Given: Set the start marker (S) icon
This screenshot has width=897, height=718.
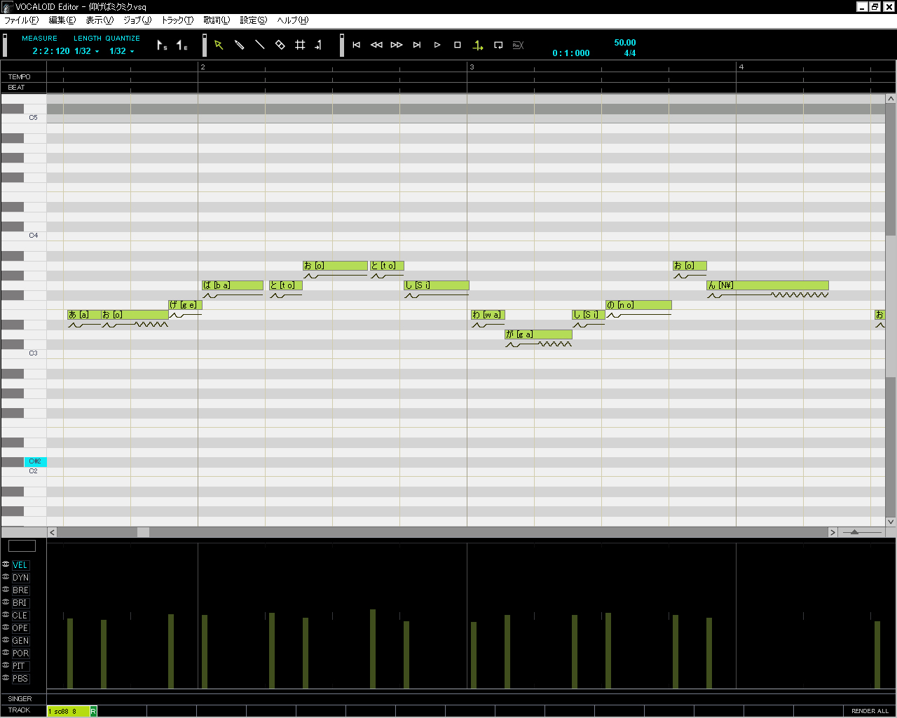Looking at the screenshot, I should coord(162,46).
